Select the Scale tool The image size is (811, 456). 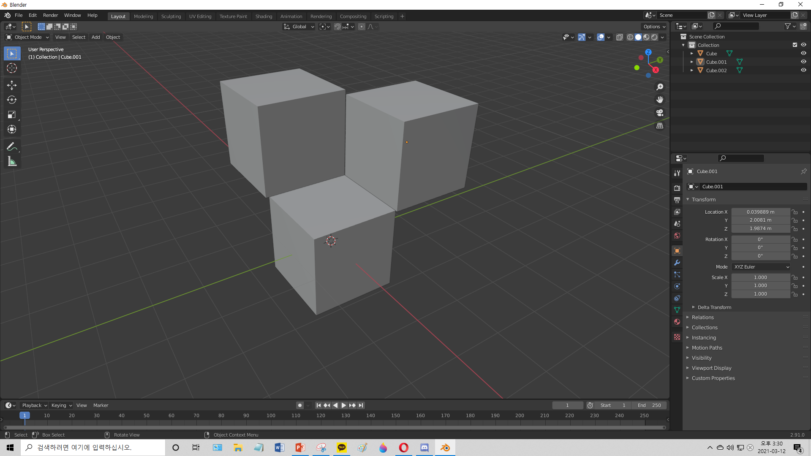(12, 115)
